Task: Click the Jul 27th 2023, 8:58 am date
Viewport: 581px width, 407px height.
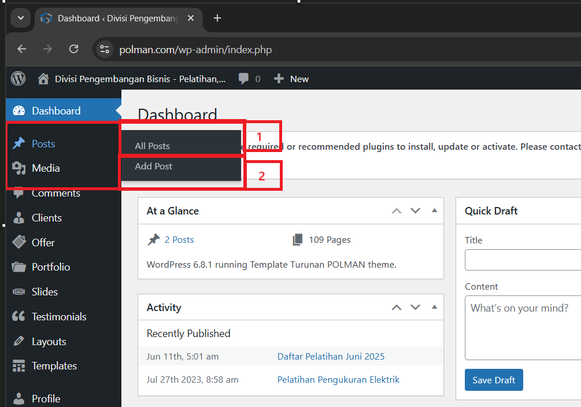Action: tap(193, 380)
